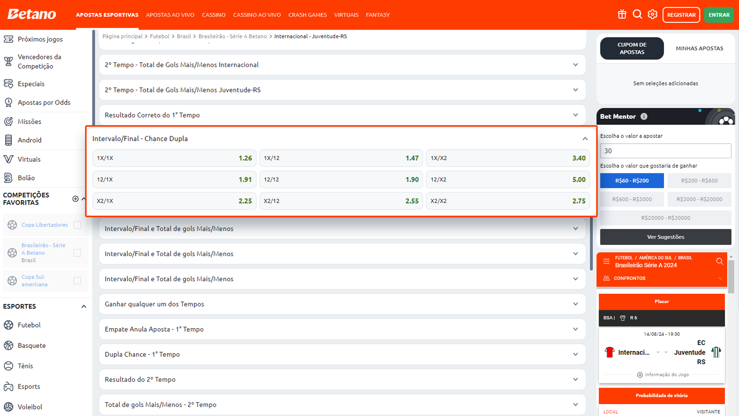
Task: Click the bet amount input field
Action: point(665,151)
